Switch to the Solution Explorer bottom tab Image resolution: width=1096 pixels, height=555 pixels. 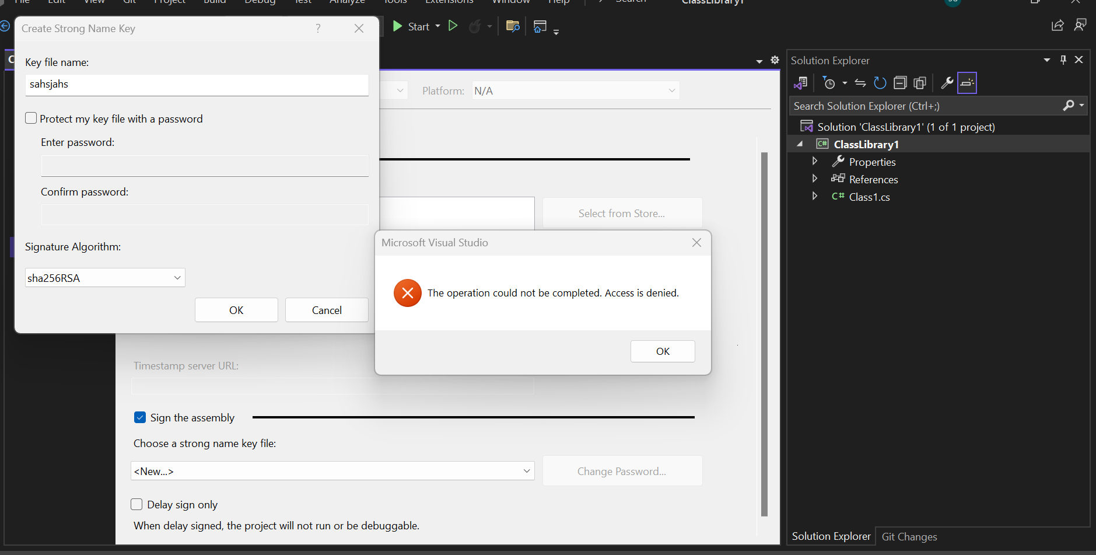[x=831, y=536]
